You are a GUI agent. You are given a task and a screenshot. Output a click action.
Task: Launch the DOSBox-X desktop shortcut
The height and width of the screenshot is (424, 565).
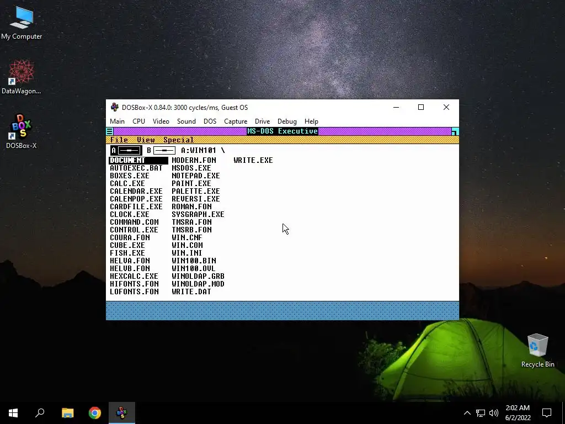pos(22,131)
